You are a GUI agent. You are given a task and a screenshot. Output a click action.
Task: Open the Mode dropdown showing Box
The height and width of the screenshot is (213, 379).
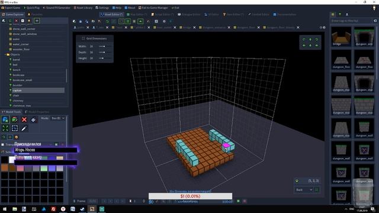pyautogui.click(x=58, y=118)
